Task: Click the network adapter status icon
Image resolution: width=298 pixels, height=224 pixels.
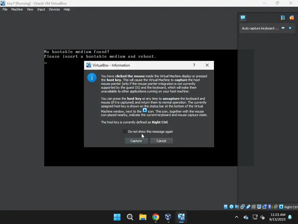Action: 242,207
